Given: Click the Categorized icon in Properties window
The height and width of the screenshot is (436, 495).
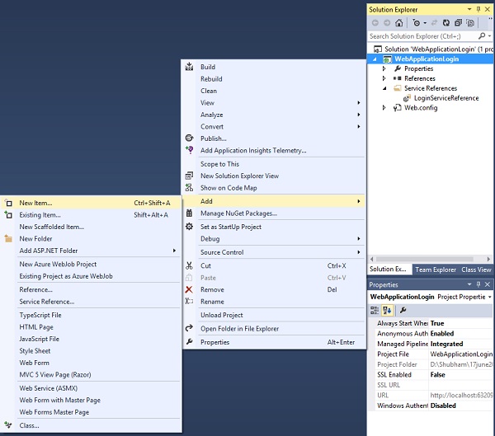Looking at the screenshot, I should coord(375,310).
